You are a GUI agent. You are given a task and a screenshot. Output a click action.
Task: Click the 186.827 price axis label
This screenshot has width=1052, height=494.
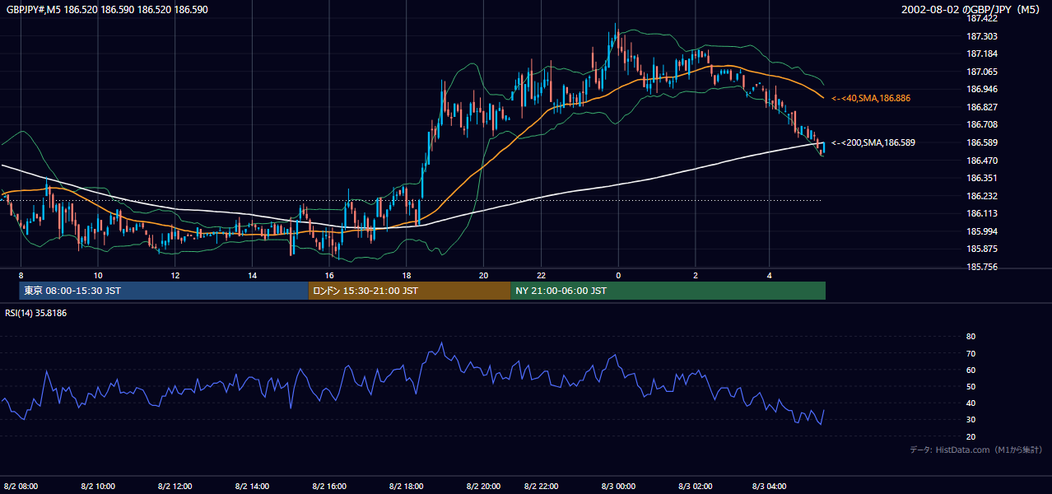[982, 107]
